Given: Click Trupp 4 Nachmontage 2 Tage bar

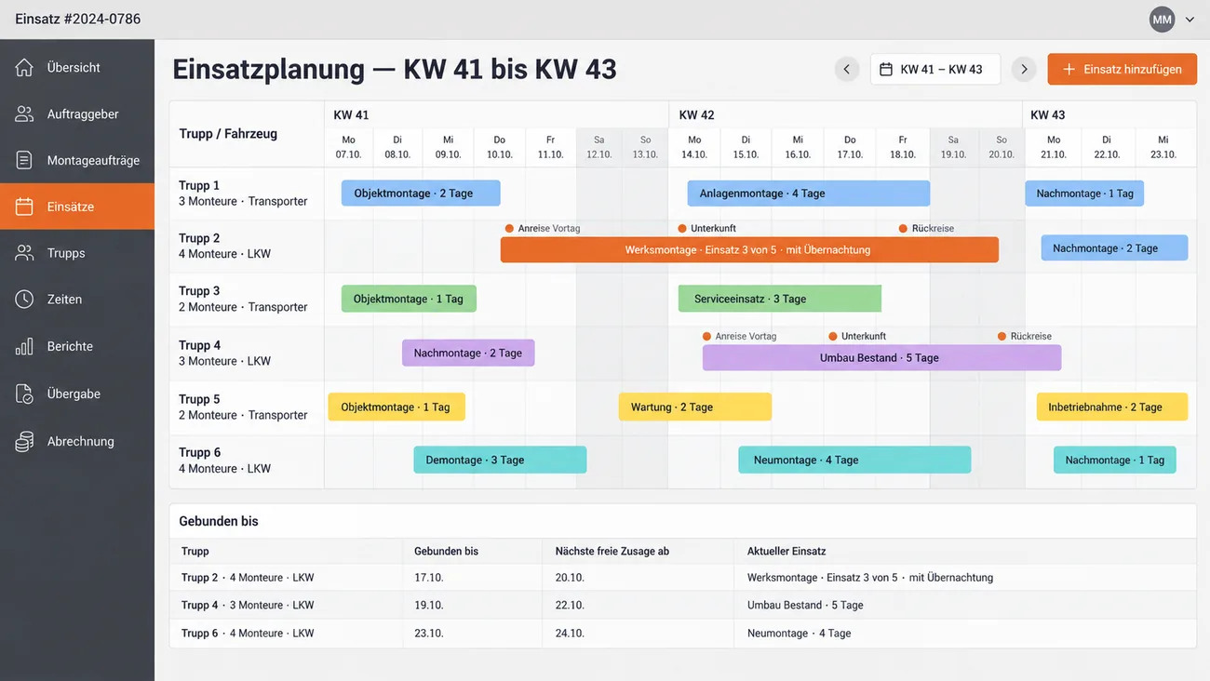Looking at the screenshot, I should pyautogui.click(x=468, y=353).
